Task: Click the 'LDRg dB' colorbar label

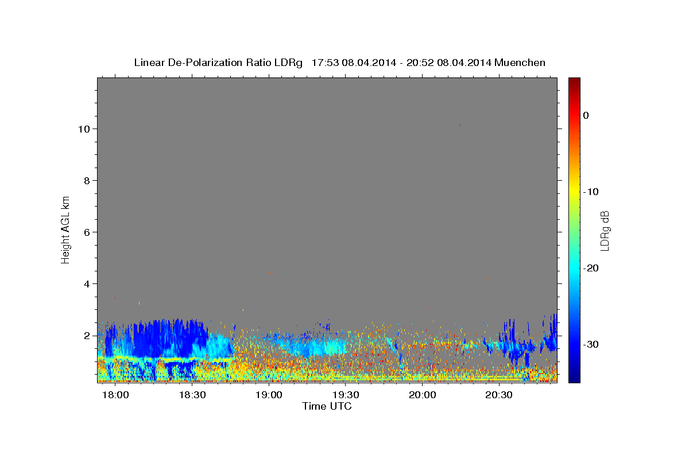Action: click(605, 231)
